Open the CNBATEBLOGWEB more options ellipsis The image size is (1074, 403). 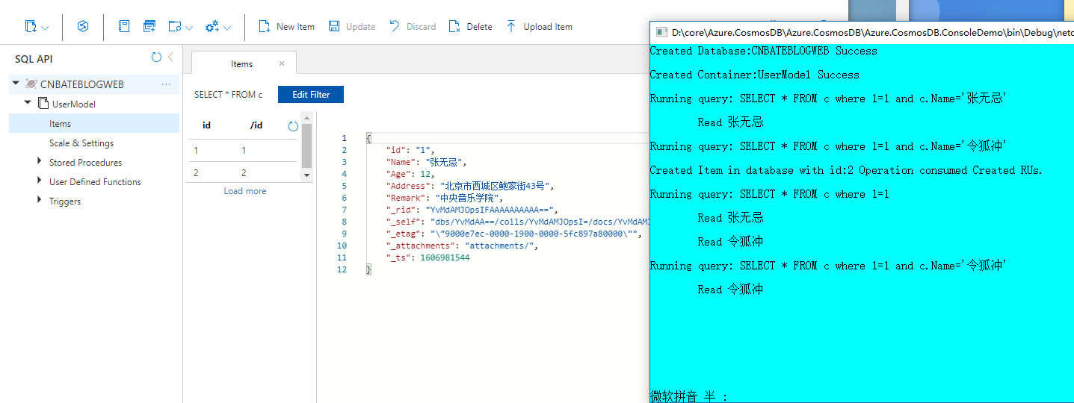tap(166, 84)
